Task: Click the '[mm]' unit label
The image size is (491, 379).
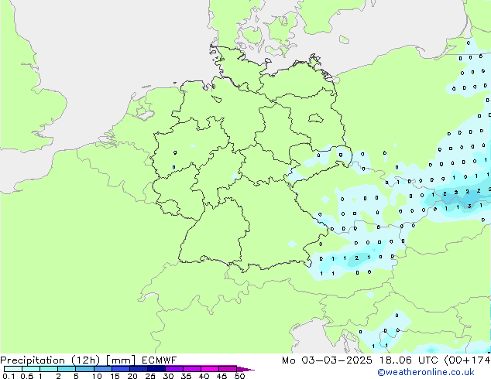Action: (x=121, y=360)
